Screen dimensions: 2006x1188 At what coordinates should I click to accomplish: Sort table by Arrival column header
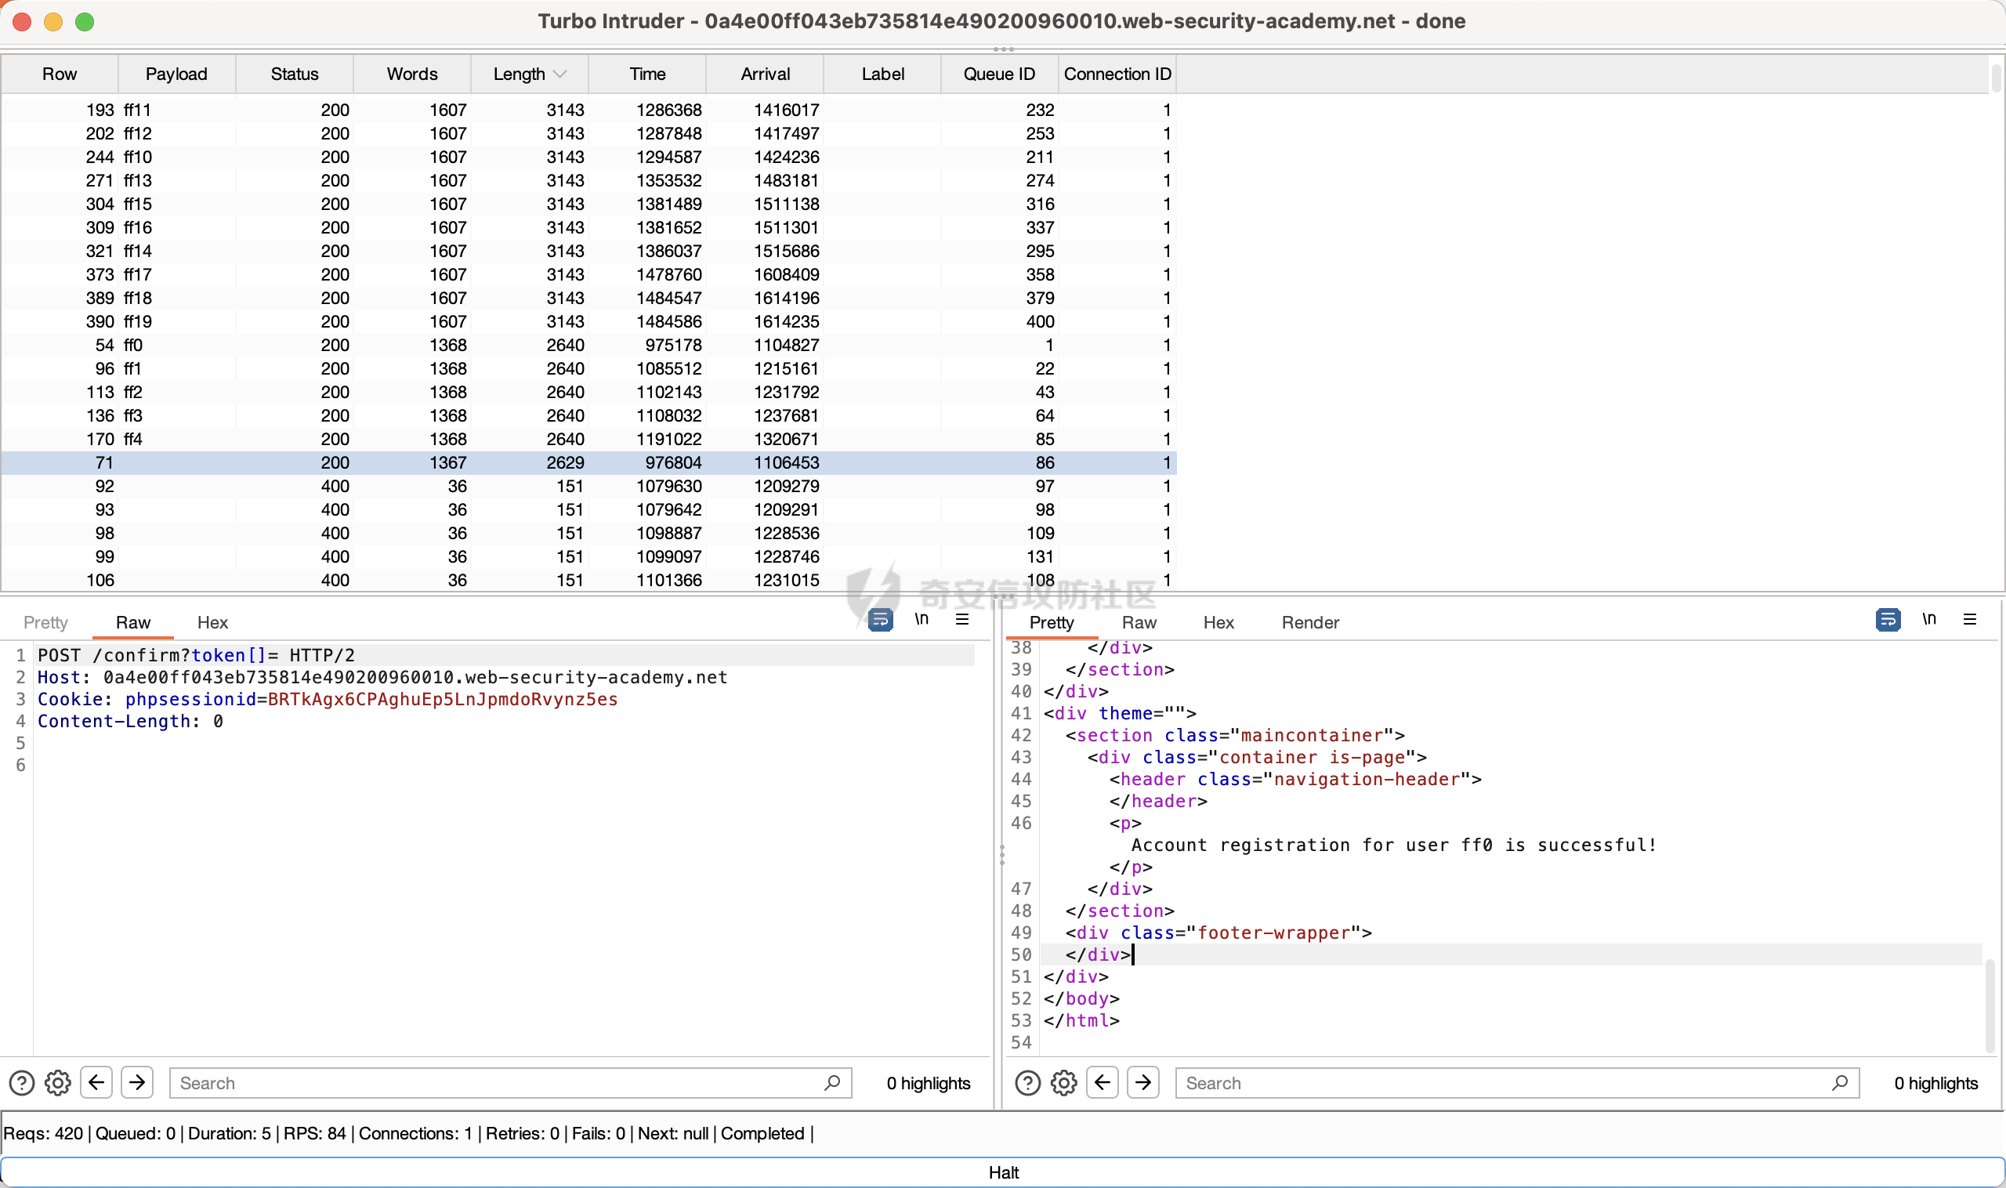(x=766, y=74)
